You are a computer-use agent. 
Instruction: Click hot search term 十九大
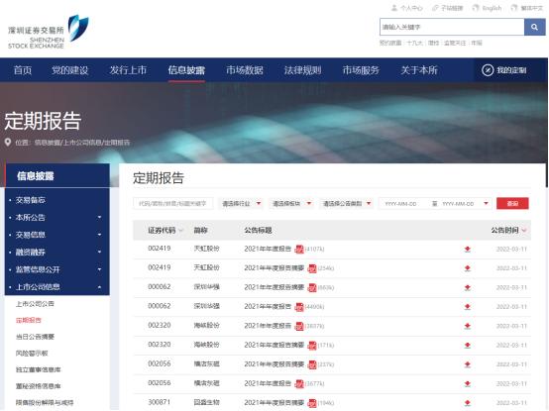point(414,43)
